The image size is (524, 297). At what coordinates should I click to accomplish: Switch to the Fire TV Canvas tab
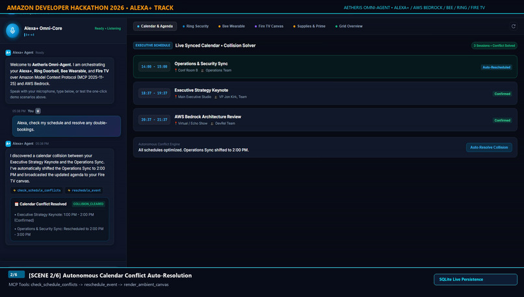coord(269,26)
